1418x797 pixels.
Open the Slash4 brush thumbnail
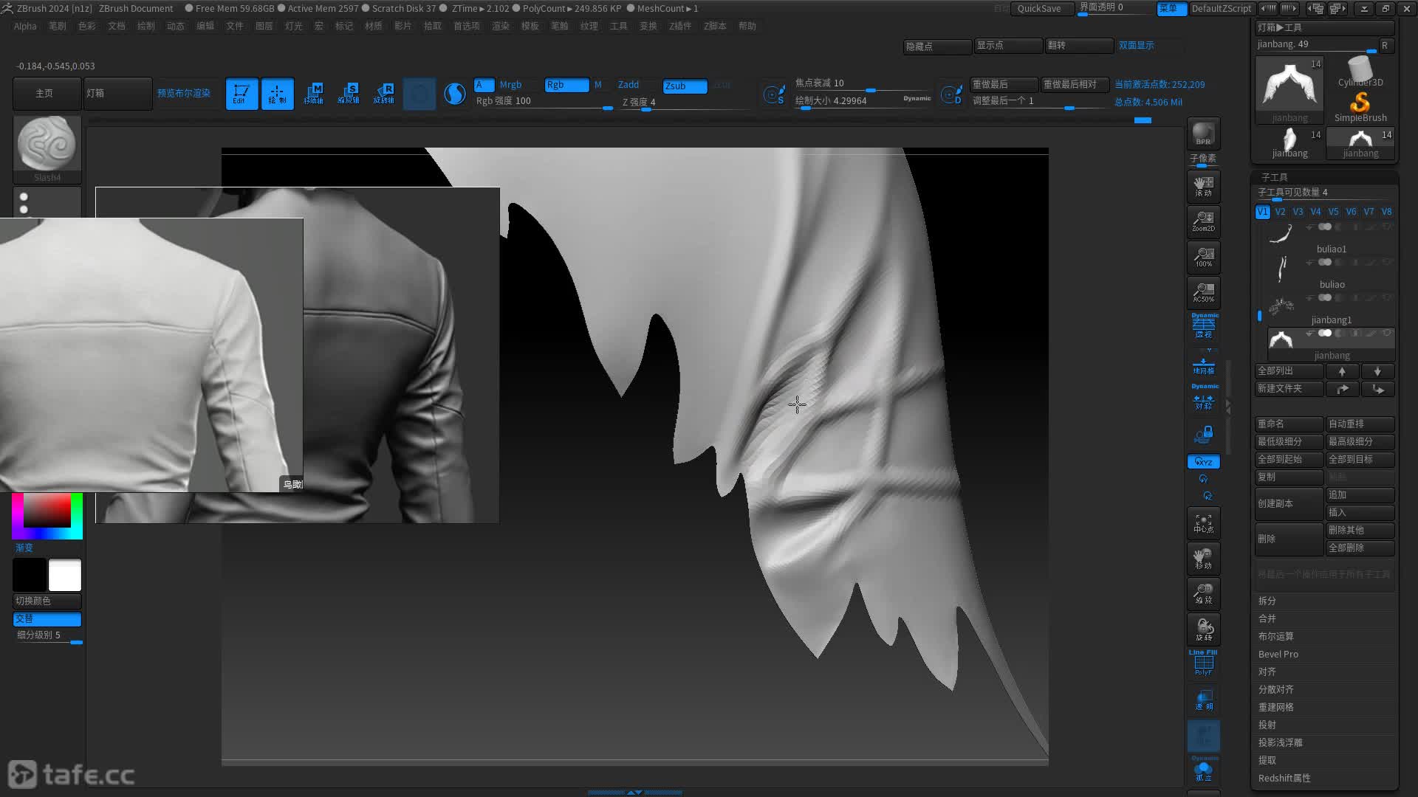pos(47,150)
